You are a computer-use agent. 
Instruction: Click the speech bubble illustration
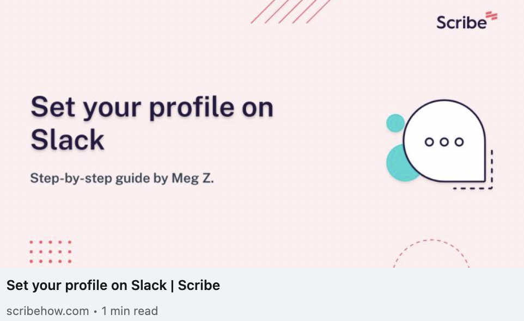[x=444, y=141]
